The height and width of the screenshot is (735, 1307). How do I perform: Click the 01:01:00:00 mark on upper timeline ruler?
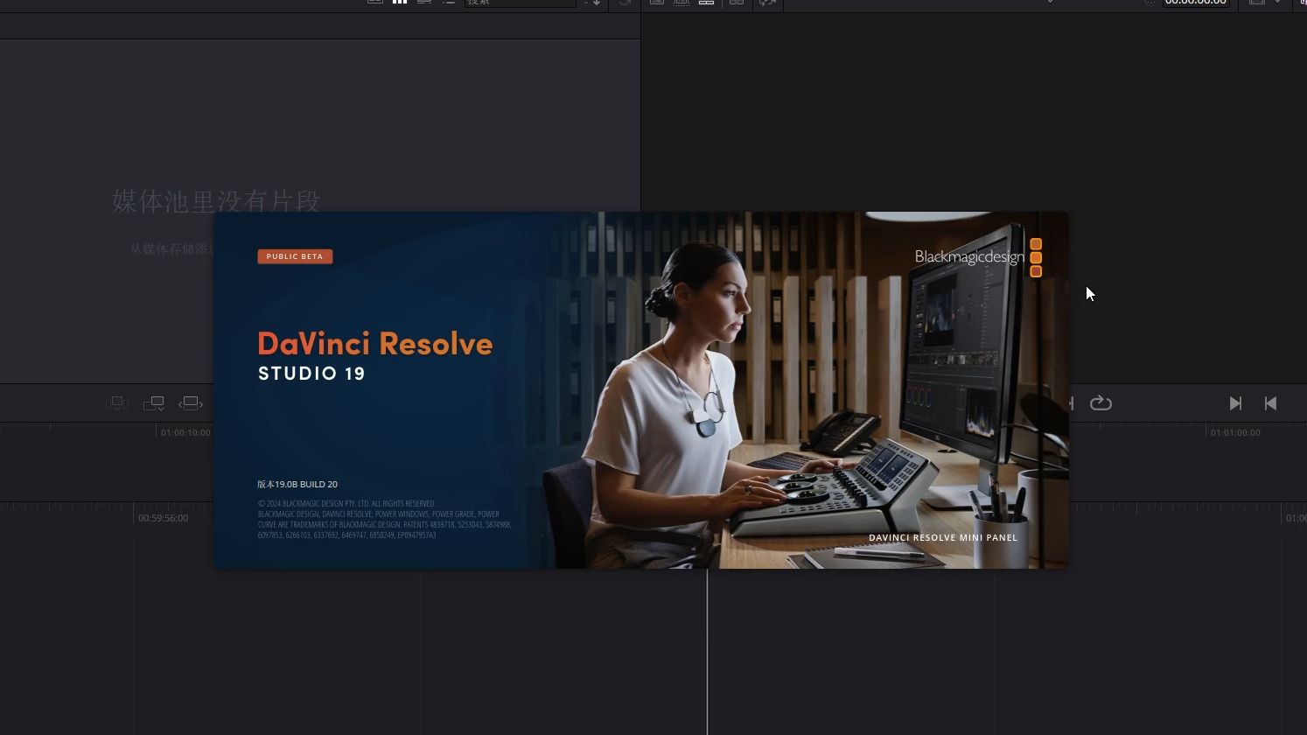click(1235, 432)
